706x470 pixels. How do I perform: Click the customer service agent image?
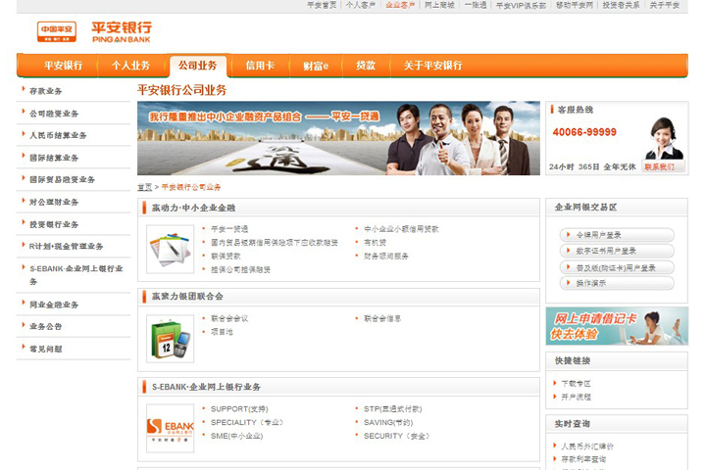point(663,138)
